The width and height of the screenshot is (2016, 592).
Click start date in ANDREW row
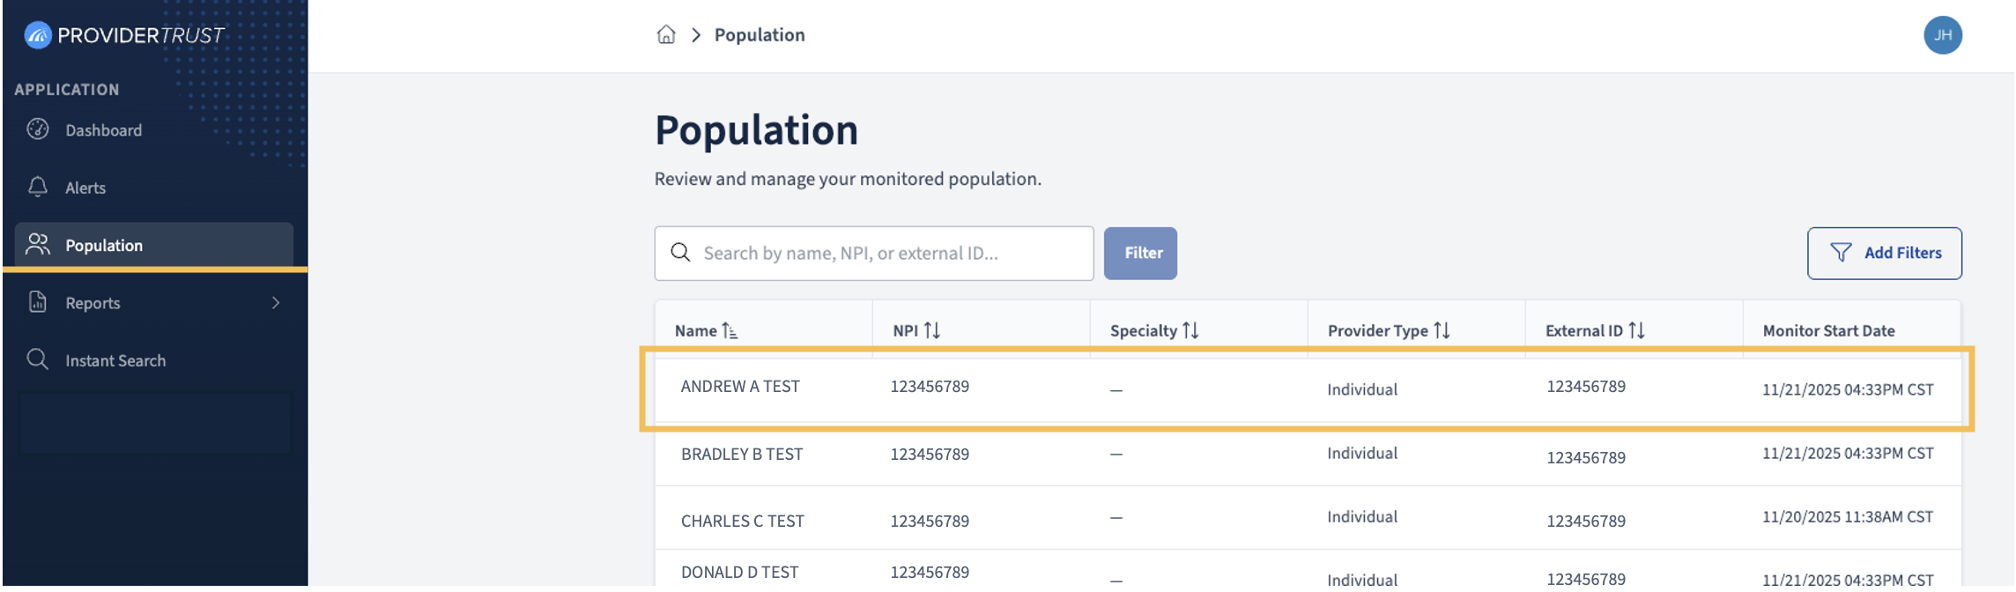(1848, 390)
